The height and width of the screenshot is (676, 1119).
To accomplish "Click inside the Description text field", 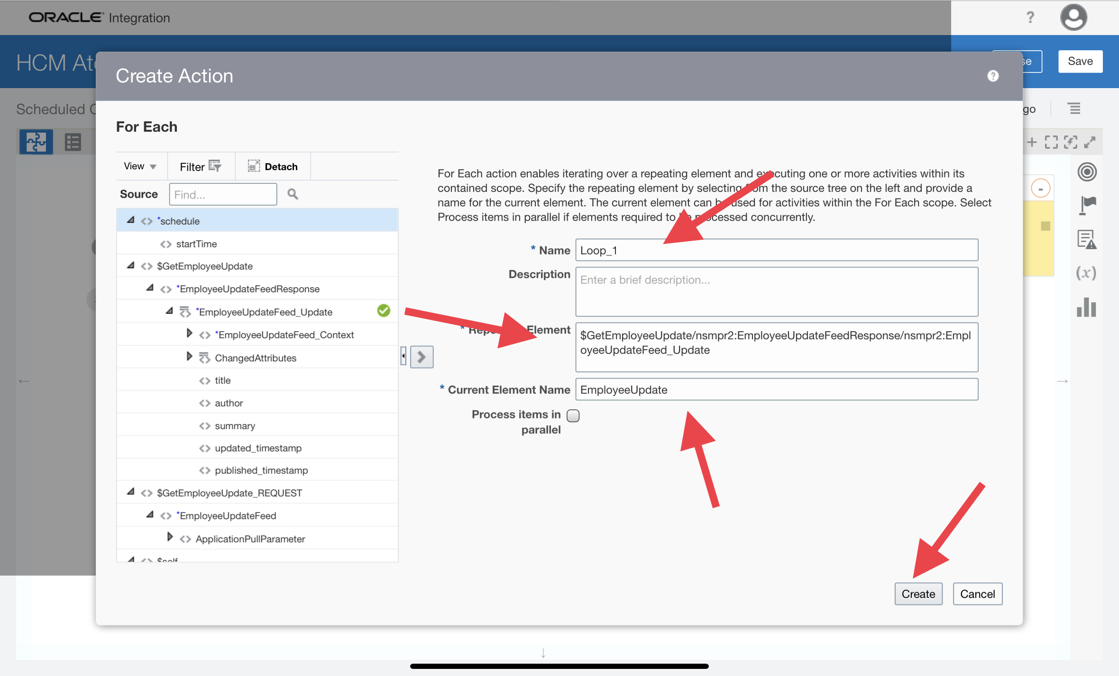I will [x=776, y=292].
